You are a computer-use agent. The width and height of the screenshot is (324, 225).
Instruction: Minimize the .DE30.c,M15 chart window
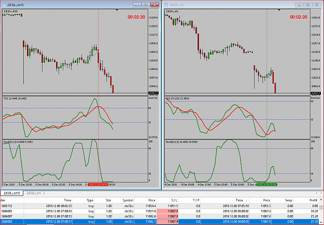coord(137,5)
